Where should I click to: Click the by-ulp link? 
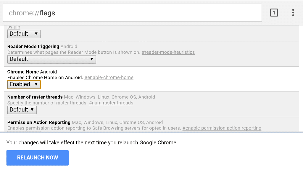click(x=14, y=27)
